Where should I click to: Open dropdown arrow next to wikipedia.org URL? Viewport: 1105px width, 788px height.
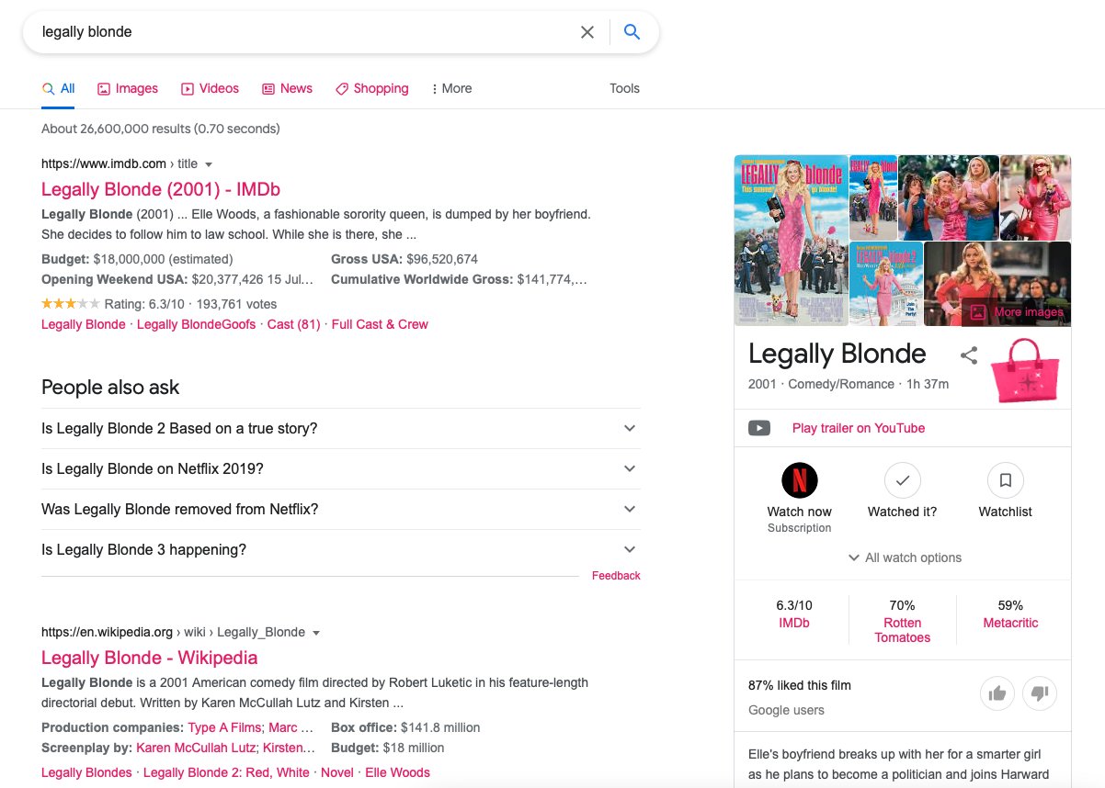tap(316, 633)
